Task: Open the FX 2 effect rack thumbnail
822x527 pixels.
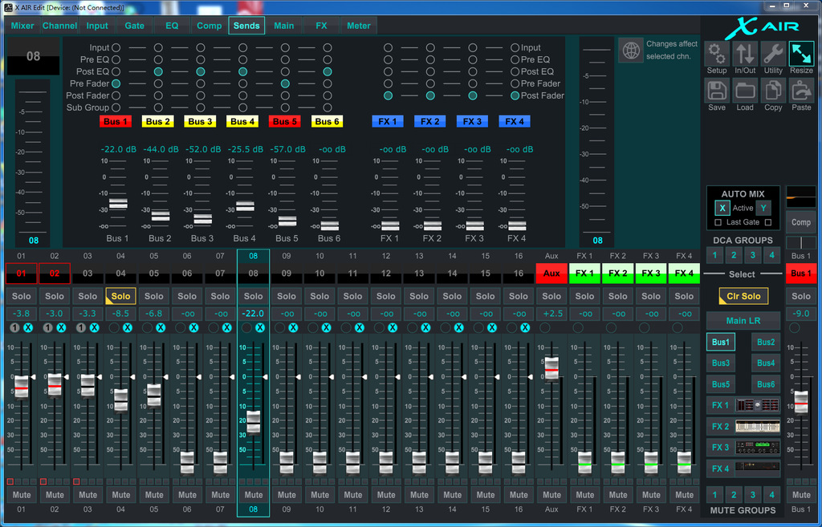Action: [757, 427]
